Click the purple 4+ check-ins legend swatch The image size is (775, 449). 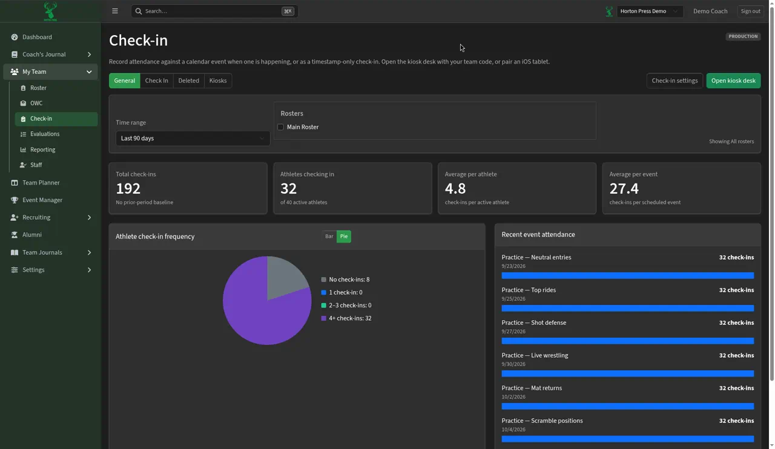[324, 318]
